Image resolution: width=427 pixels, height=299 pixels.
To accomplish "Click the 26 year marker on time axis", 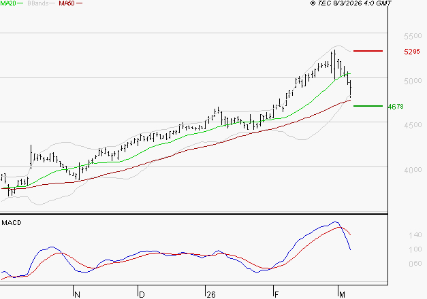I will [x=211, y=295].
